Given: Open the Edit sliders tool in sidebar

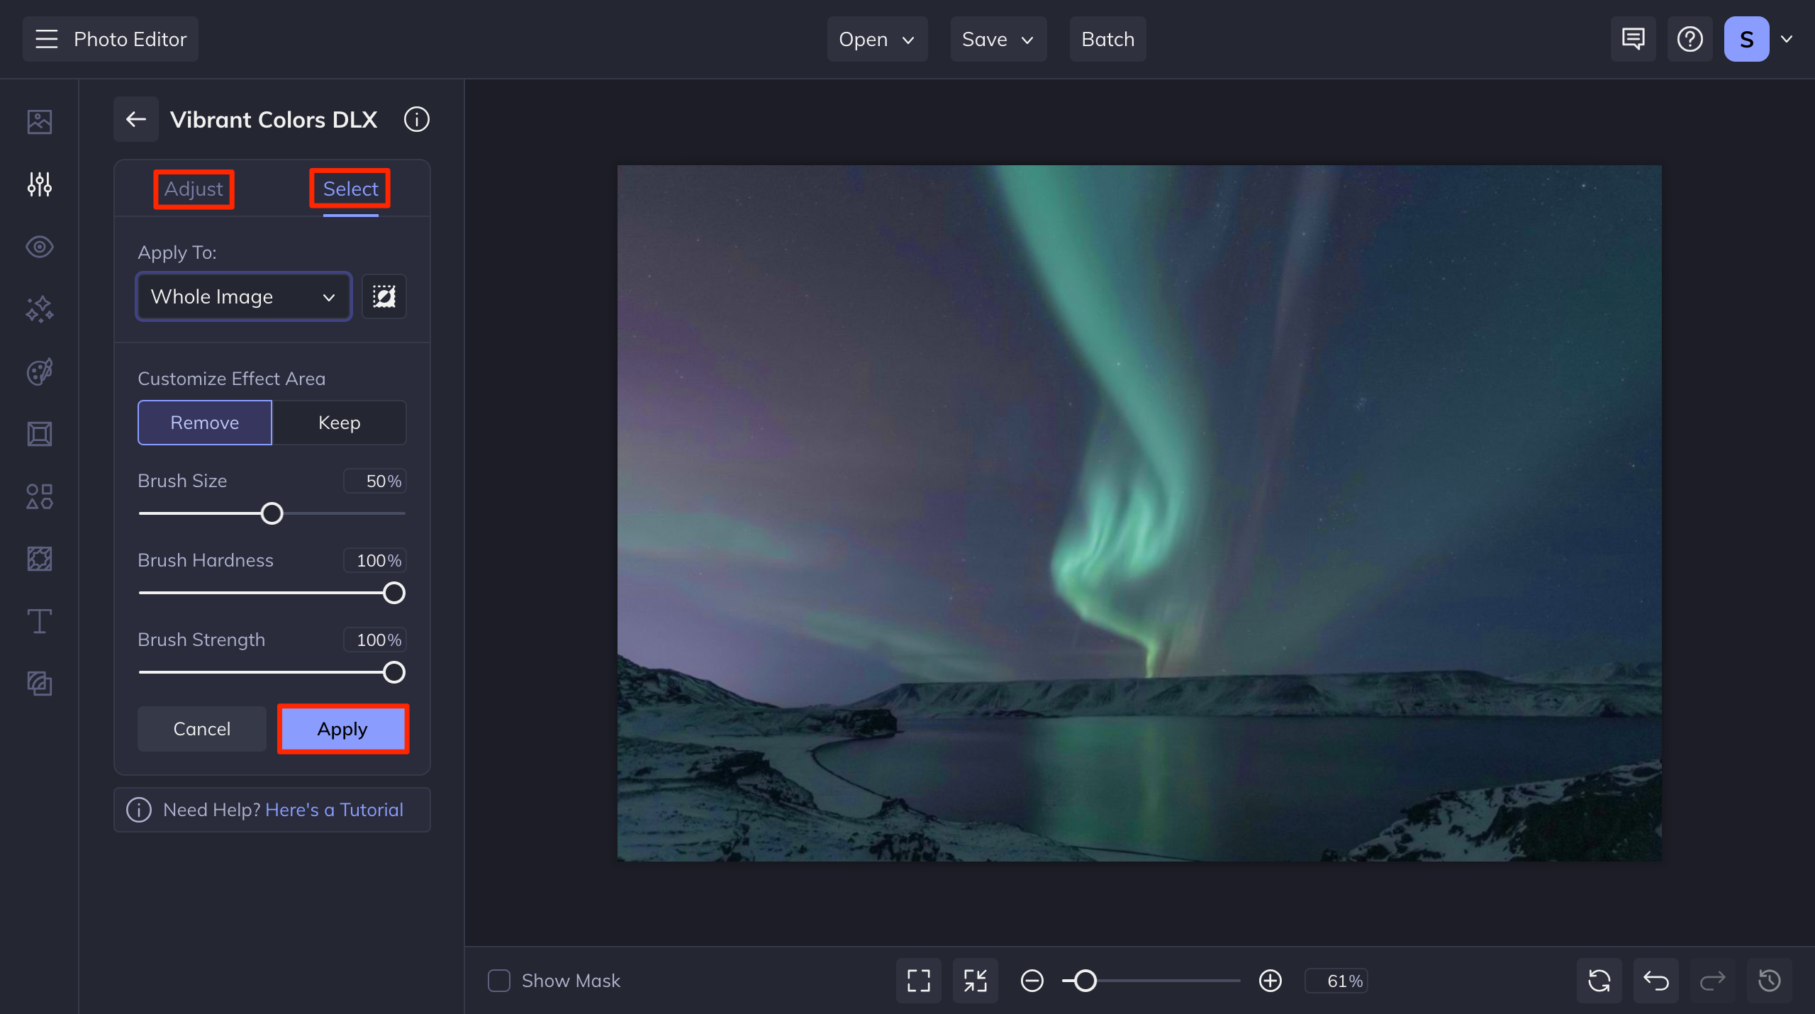Looking at the screenshot, I should tap(40, 184).
